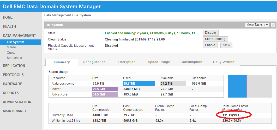Click the Resource column header

[x=58, y=78]
